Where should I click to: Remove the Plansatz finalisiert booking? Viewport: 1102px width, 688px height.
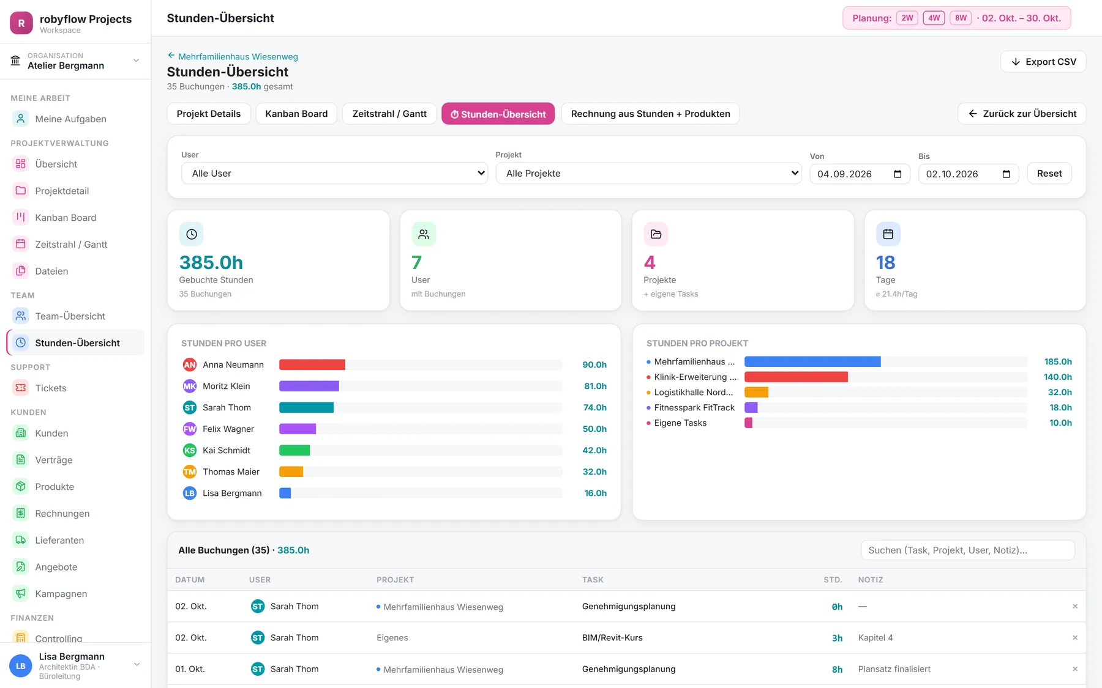[1075, 669]
